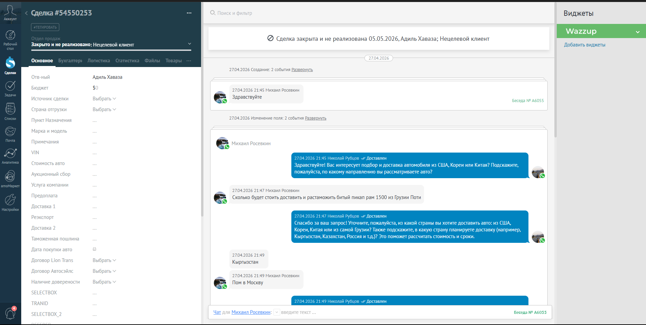Viewport: 646px width, 325px height.
Task: Click the deal title Сделка #54550253
Action: click(61, 13)
